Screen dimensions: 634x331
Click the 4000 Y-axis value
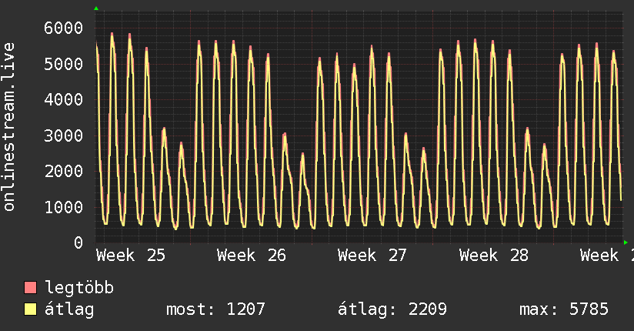64,99
